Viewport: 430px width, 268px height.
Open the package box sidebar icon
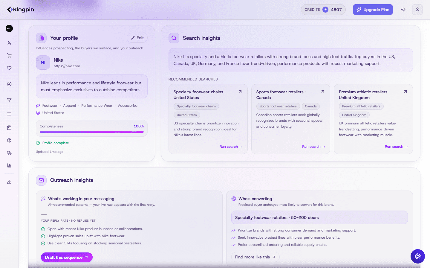[x=9, y=140]
